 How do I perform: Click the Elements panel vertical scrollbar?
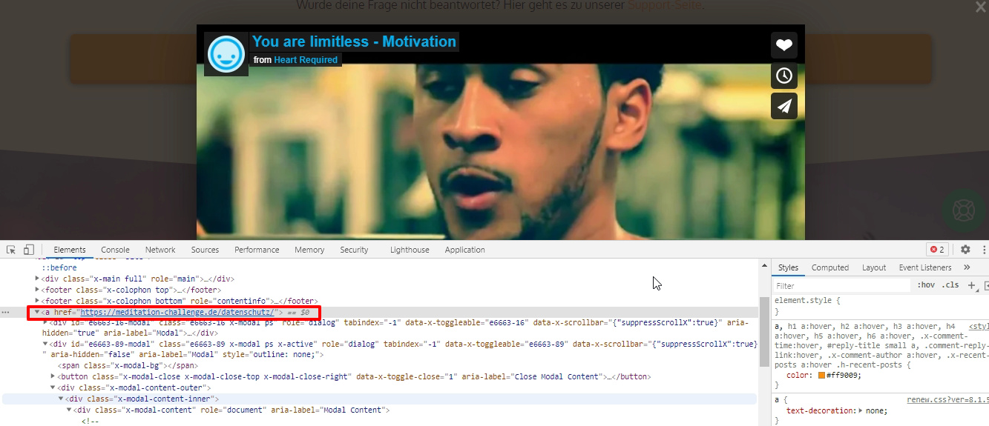pyautogui.click(x=763, y=332)
